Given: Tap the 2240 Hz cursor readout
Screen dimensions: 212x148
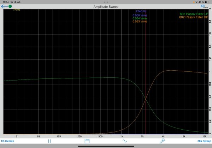Looking at the screenshot, I should (141, 12).
